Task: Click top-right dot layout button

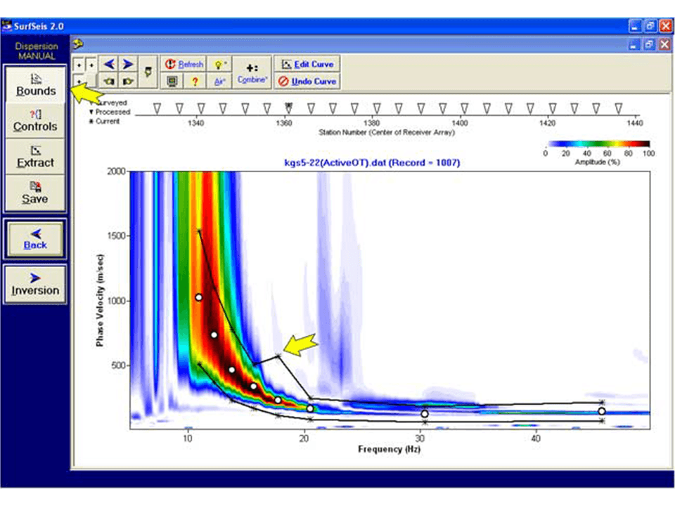Action: click(91, 65)
